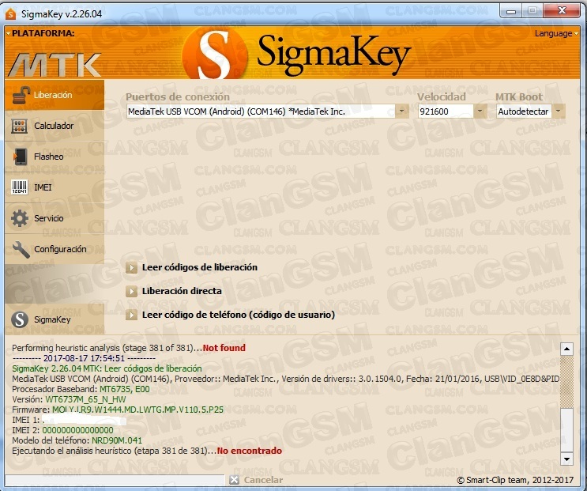
Task: Click the red 'No encontrado' log text
Action: [x=250, y=451]
